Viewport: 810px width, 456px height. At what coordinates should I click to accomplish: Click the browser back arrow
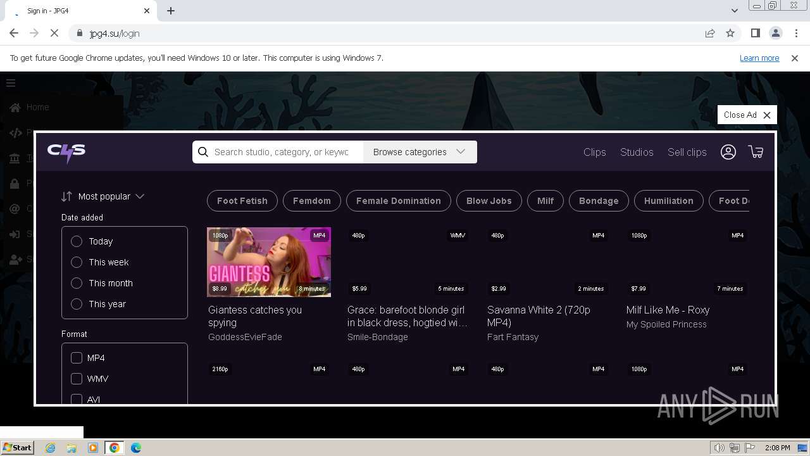tap(14, 33)
